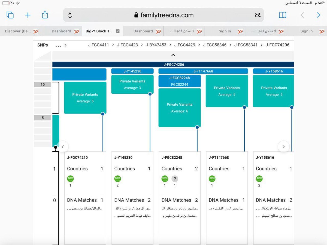Screen dimensions: 327x245
Task: Tap the Wi-Fi status icon
Action: pyautogui.click(x=18, y=3)
